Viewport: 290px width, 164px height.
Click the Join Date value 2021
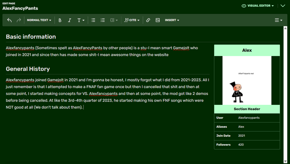(242, 136)
